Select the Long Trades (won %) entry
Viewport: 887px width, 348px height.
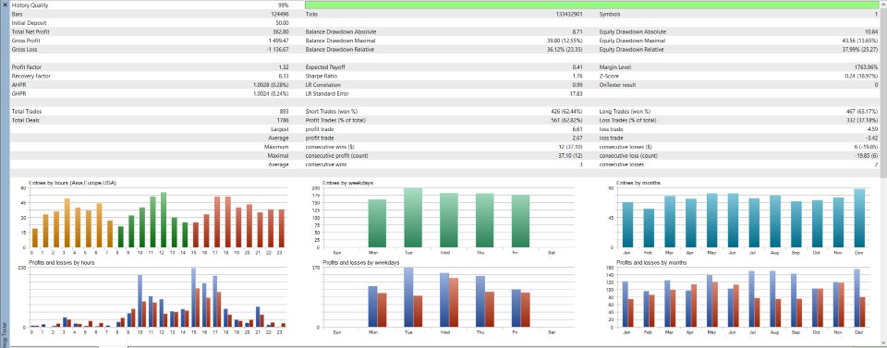tap(739, 112)
